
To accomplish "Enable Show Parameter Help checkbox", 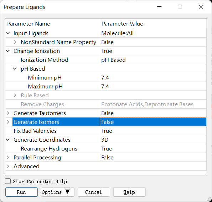I will pyautogui.click(x=8, y=181).
